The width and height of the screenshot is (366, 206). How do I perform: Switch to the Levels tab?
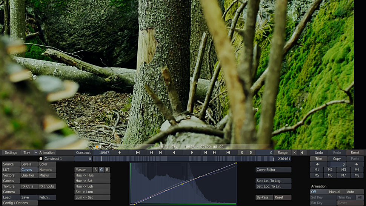tap(29, 164)
